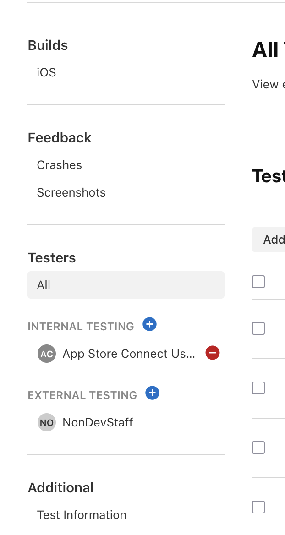The height and width of the screenshot is (535, 285).
Task: Remove the App Store Connect Users group
Action: (213, 353)
